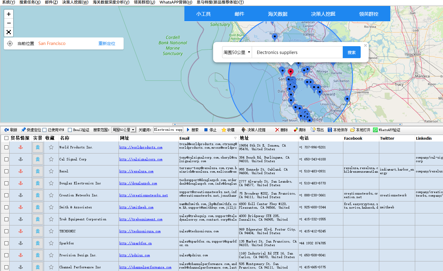Start search with toolbar 搜索 play button
This screenshot has width=443, height=271.
tap(192, 130)
